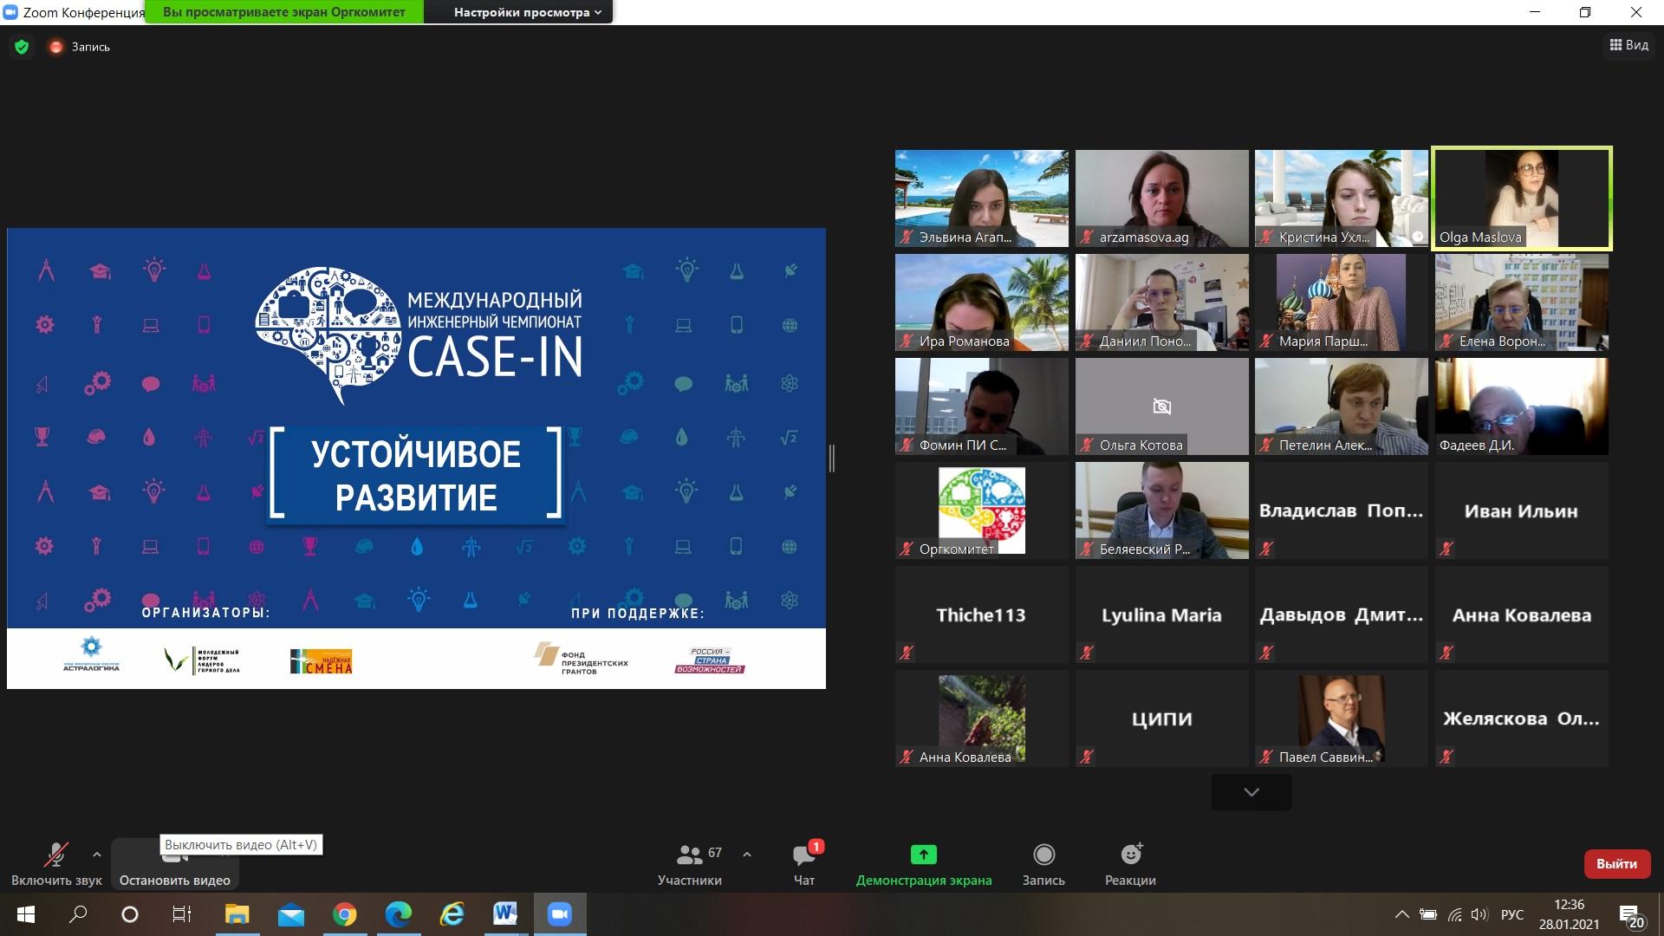This screenshot has width=1664, height=936.
Task: Open the Реакции reactions menu
Action: pyautogui.click(x=1130, y=864)
